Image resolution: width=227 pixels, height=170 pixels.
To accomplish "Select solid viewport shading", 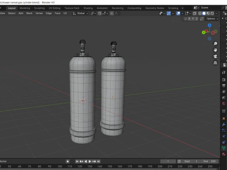I will [x=204, y=13].
